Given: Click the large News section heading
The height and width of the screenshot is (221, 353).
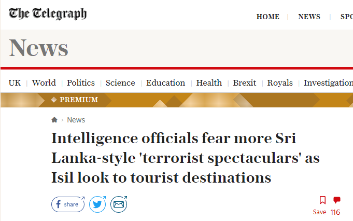Looking at the screenshot, I should tap(38, 48).
